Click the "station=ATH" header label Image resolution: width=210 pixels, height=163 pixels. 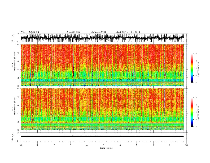tap(98, 32)
